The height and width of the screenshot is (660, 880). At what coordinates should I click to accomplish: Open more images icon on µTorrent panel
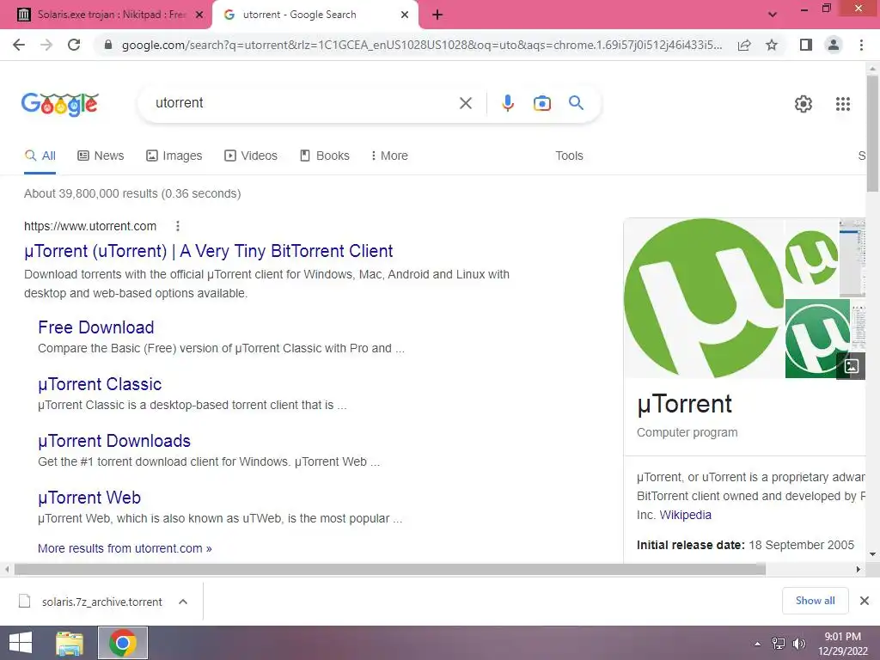tap(852, 366)
